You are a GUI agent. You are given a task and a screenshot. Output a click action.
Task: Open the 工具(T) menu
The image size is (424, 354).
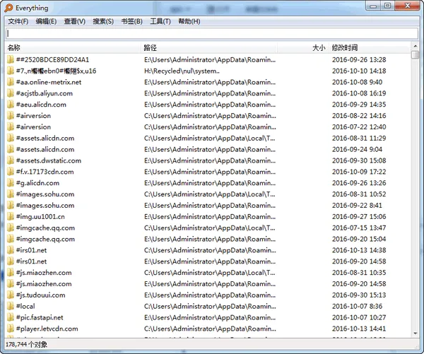(x=160, y=21)
